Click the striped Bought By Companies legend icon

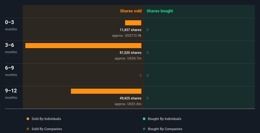(144, 129)
